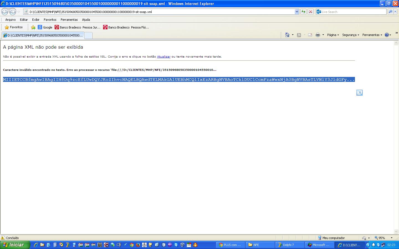Launch Firefox from quick launch

click(x=138, y=245)
